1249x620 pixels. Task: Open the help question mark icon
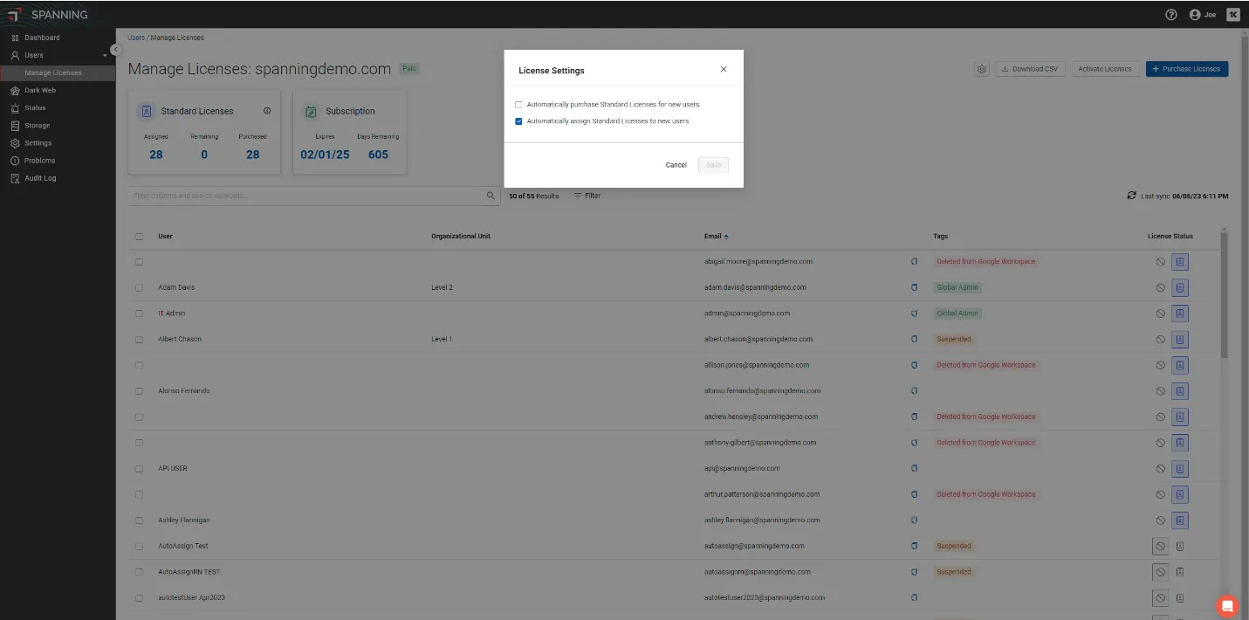[x=1171, y=15]
